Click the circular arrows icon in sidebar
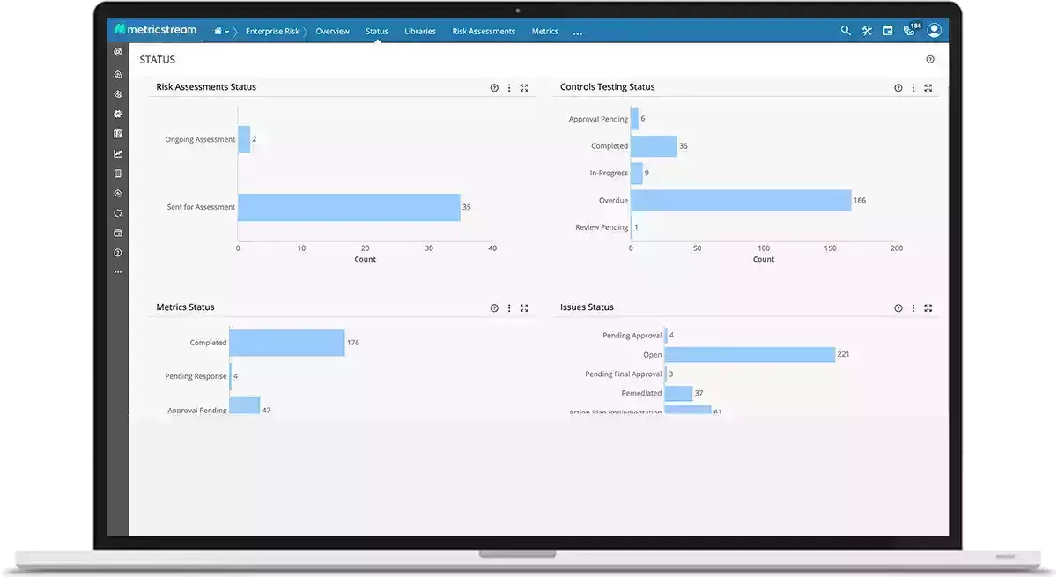This screenshot has width=1057, height=577. coord(118,213)
